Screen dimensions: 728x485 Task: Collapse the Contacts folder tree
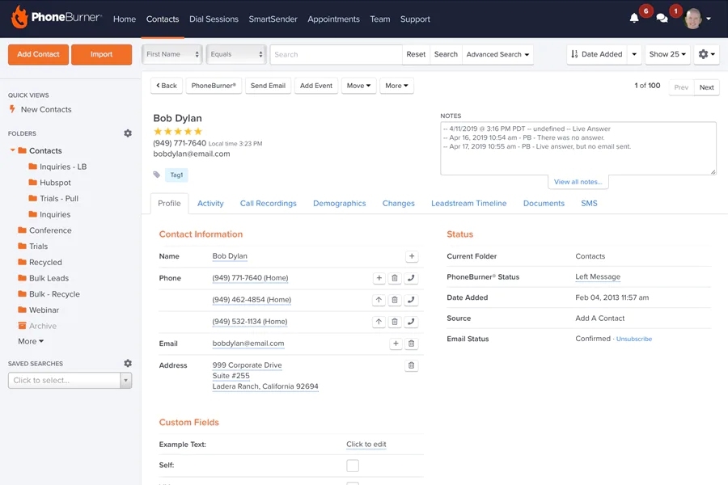[13, 150]
